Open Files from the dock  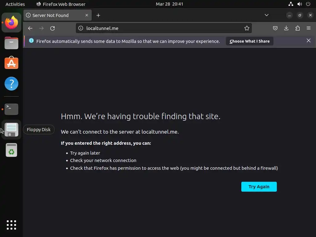pyautogui.click(x=11, y=43)
